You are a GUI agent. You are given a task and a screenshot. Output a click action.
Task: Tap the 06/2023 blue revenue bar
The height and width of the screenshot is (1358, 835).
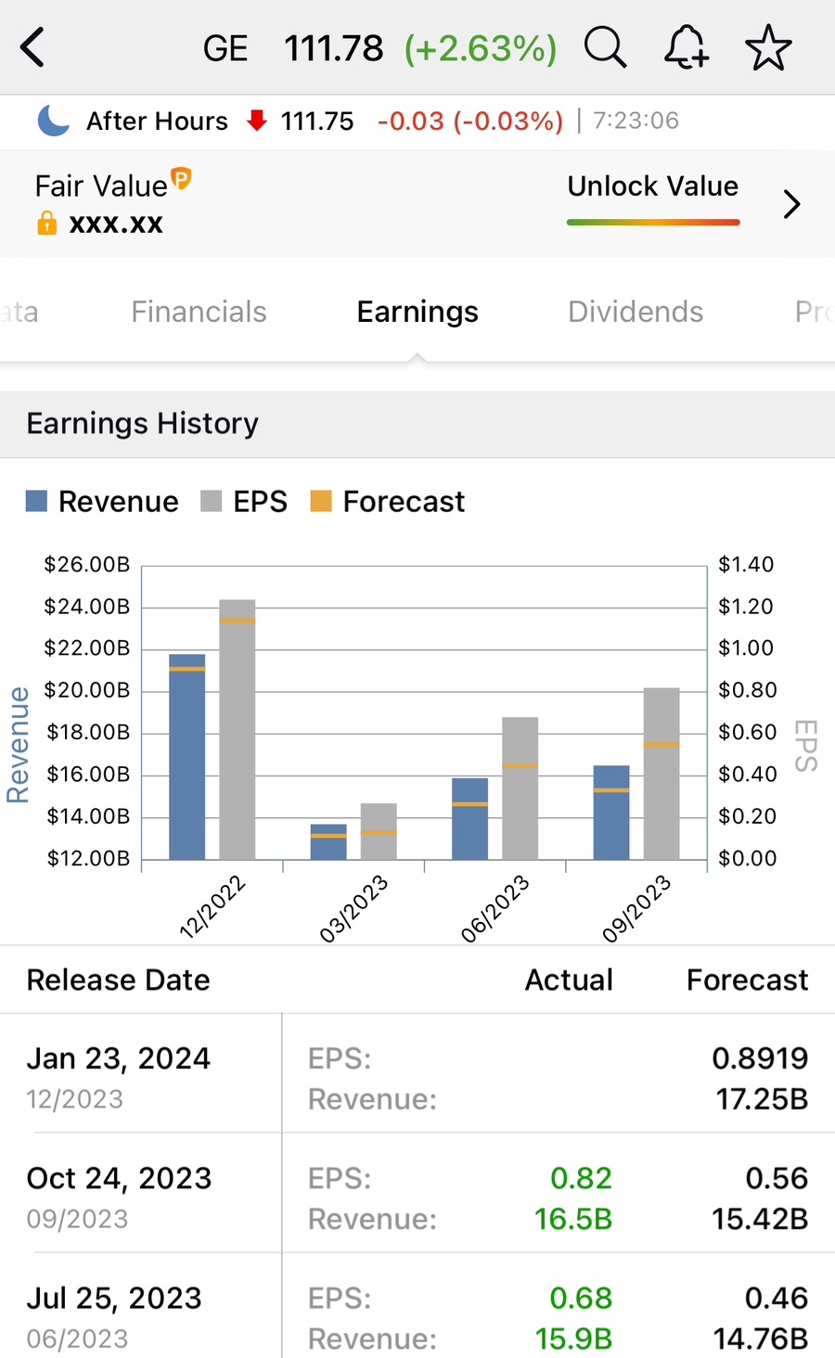pos(469,818)
